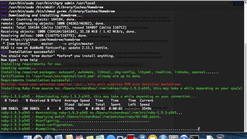Open iBooks orange icon in Dock

tap(152, 137)
